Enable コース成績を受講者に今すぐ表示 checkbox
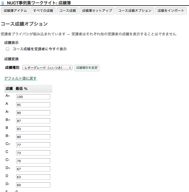Viewport: 189px width, 192px height. (x=8, y=49)
